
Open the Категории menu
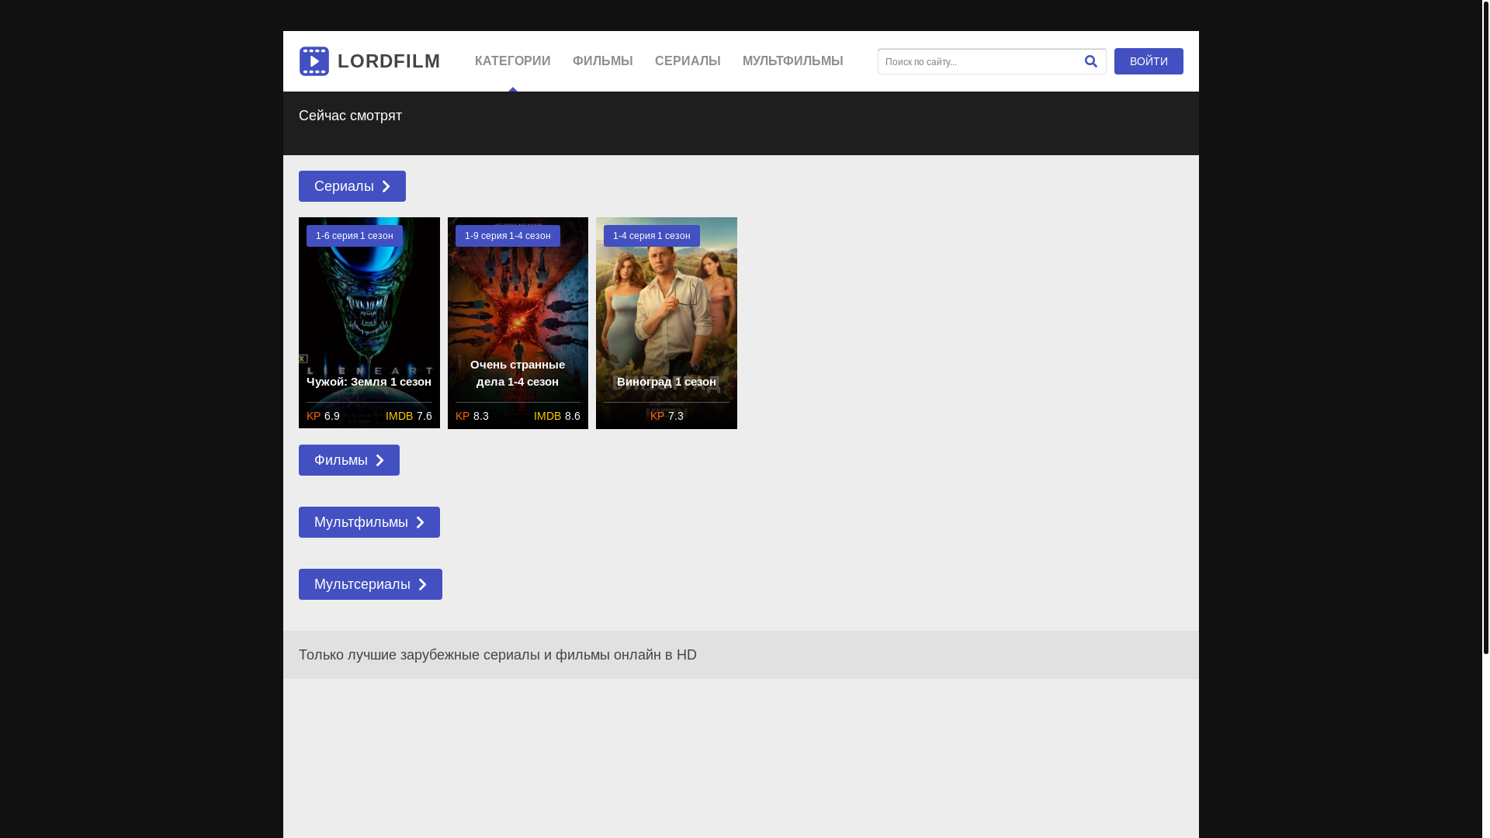point(513,61)
